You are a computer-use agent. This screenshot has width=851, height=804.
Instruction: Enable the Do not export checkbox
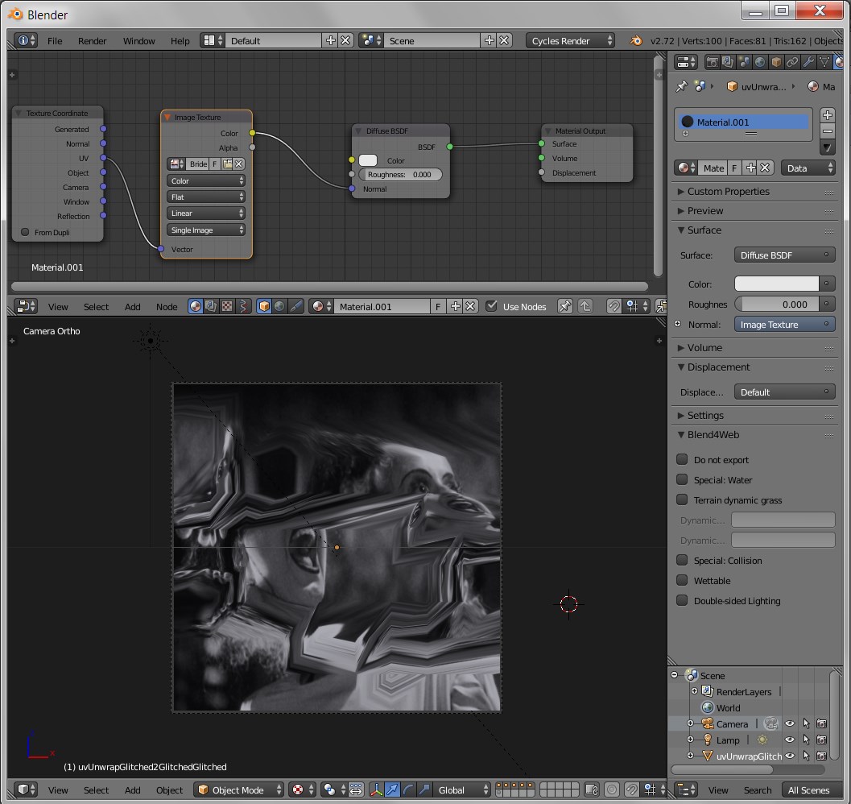[682, 459]
